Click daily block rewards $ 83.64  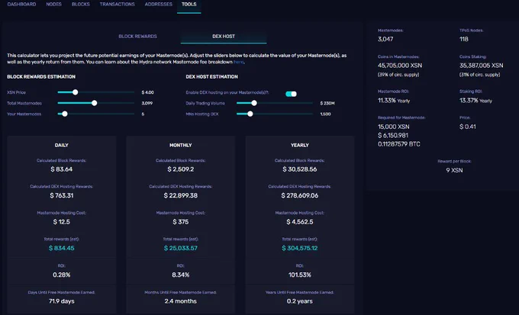pos(62,169)
